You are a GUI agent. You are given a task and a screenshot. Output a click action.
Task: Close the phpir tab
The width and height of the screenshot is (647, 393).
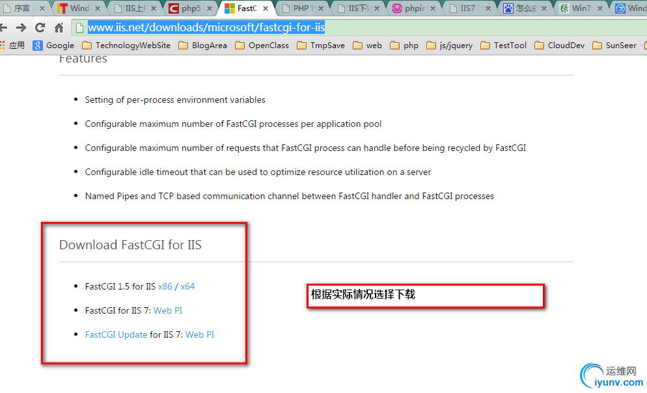(x=432, y=8)
